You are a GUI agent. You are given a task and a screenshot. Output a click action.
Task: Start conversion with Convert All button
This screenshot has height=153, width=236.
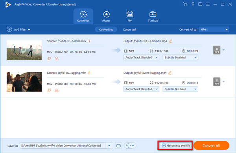pyautogui.click(x=211, y=146)
